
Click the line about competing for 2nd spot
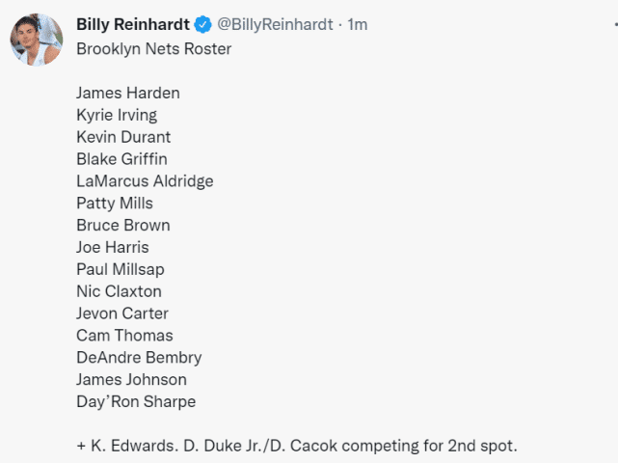coord(297,446)
